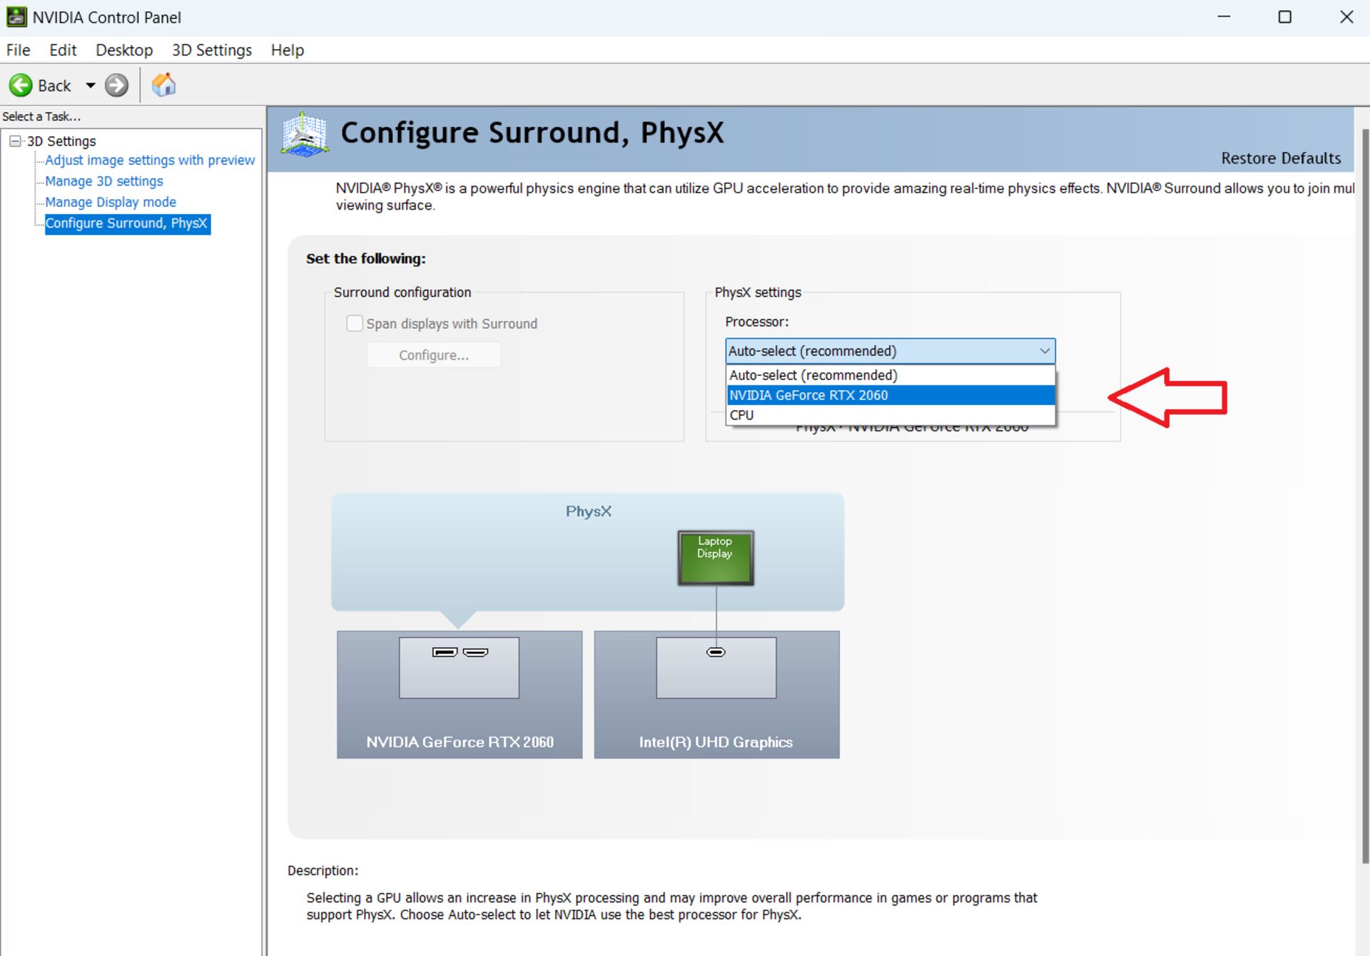The width and height of the screenshot is (1370, 956).
Task: Go to the Home icon in toolbar
Action: tap(163, 85)
